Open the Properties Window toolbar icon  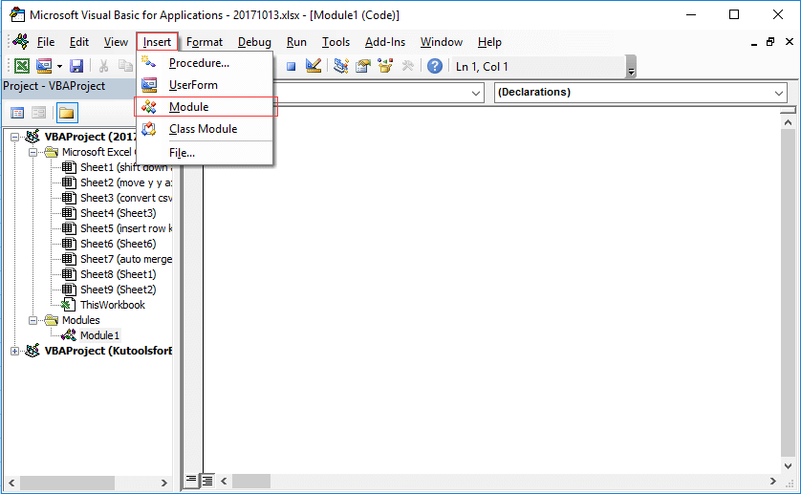(363, 66)
